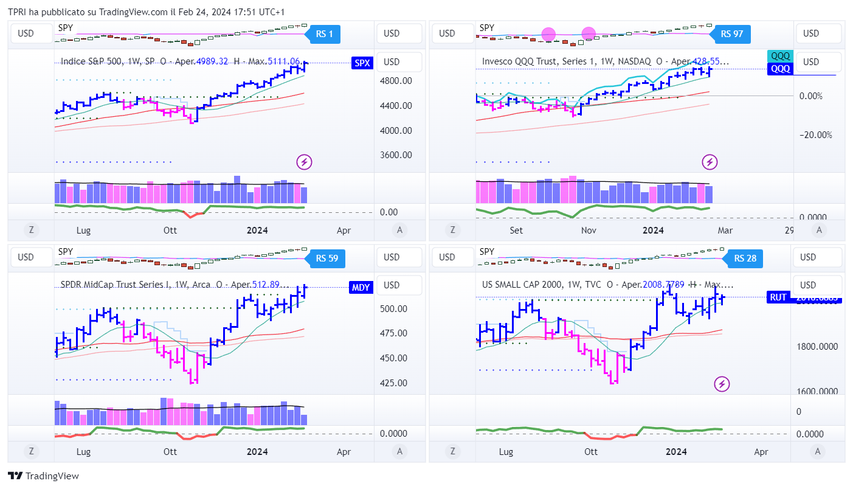
Task: Click the RS 28 label on Small Cap chart
Action: pyautogui.click(x=745, y=258)
